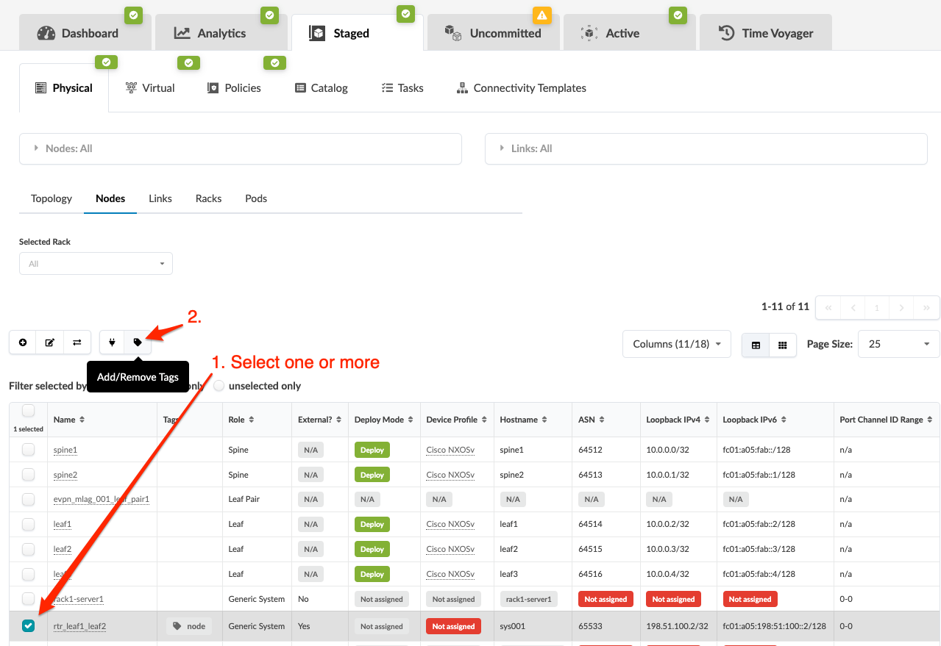Click the node tag on rtr_leaf1_leaf2
941x646 pixels.
pos(189,626)
